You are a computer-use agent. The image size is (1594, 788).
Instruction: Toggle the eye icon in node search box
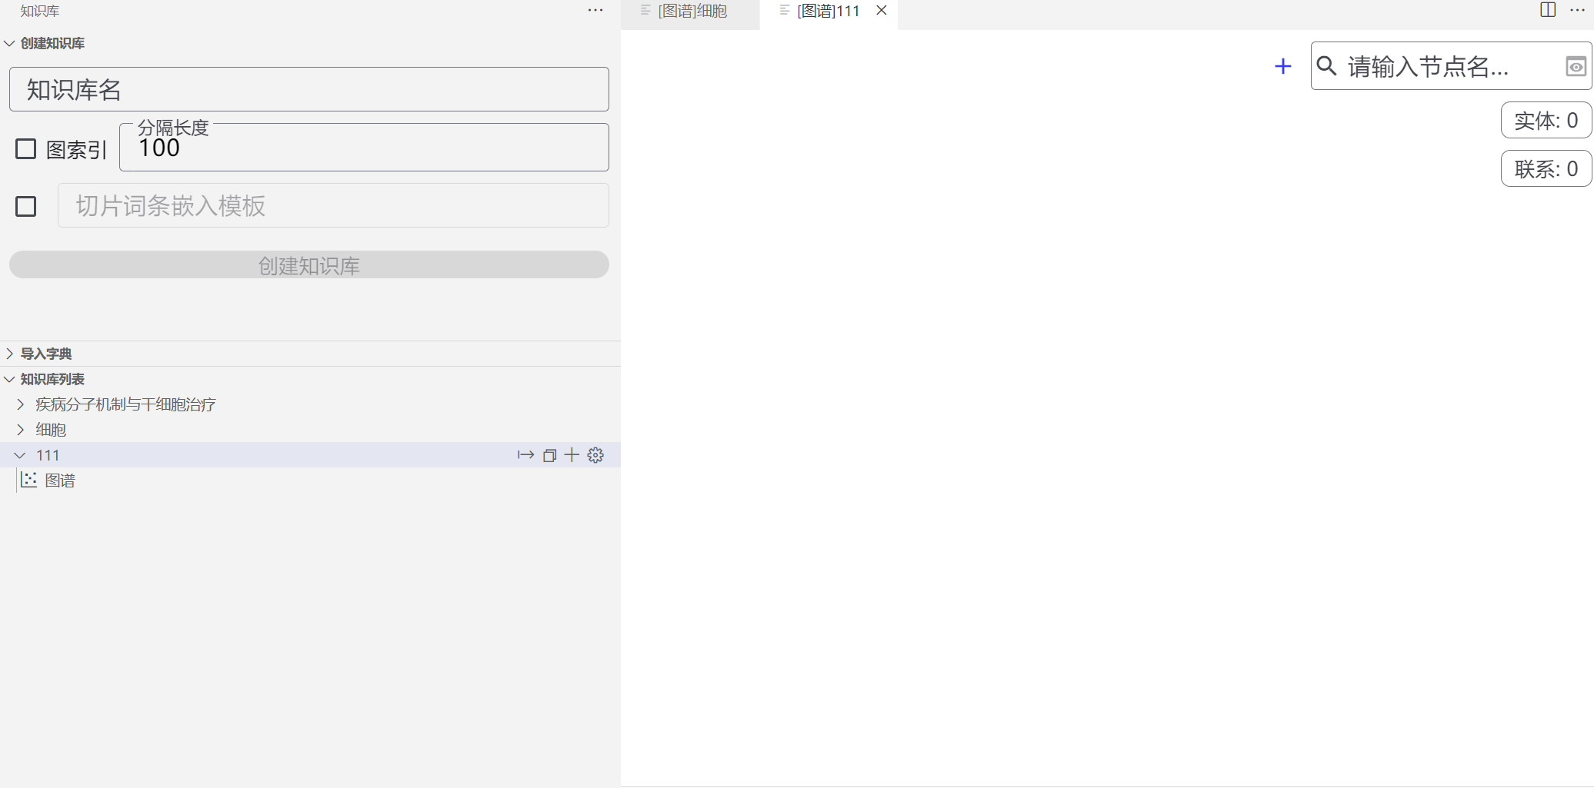[x=1576, y=67]
